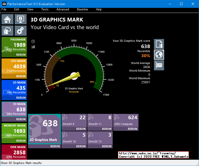Open the cloud baseline management icon
199x166 pixels.
pyautogui.click(x=7, y=31)
